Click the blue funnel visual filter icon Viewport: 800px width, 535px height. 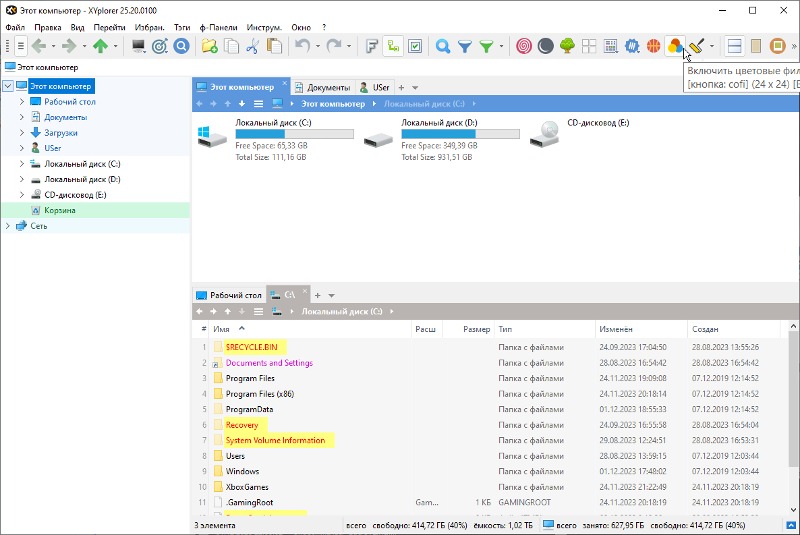click(x=465, y=46)
